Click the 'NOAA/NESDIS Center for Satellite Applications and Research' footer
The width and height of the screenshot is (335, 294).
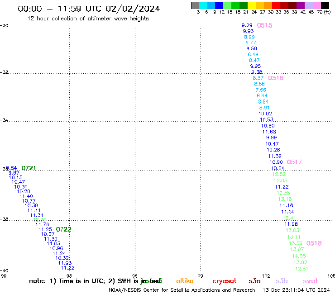point(182,290)
